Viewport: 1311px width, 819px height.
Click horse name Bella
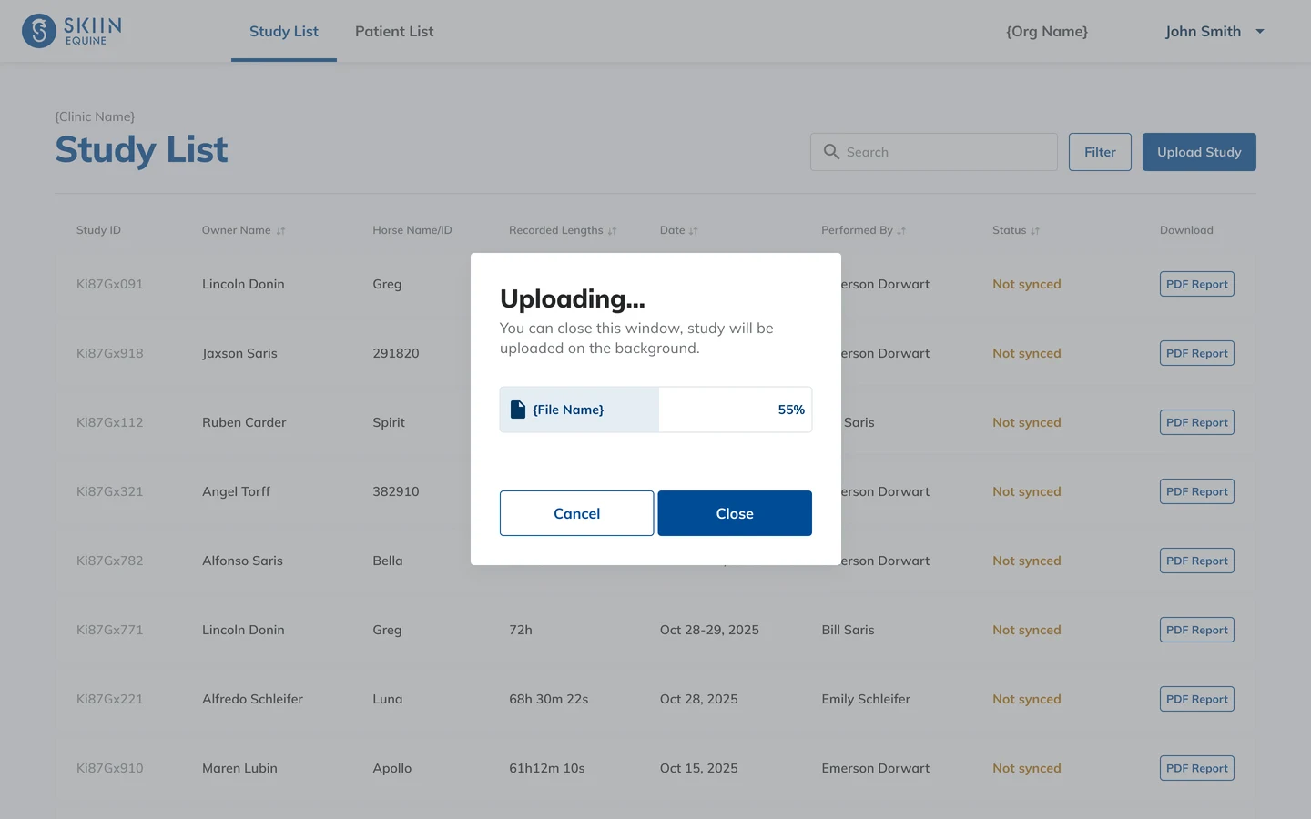(387, 561)
